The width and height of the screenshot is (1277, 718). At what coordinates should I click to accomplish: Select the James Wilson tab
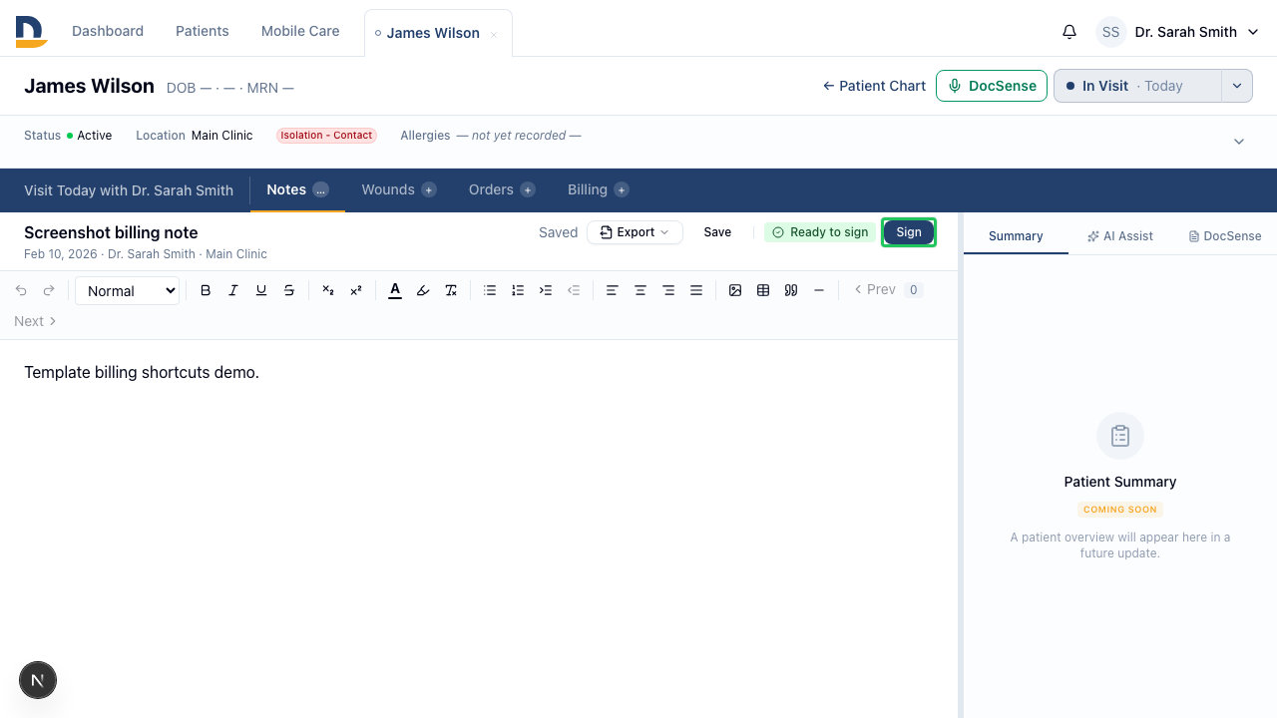point(432,33)
